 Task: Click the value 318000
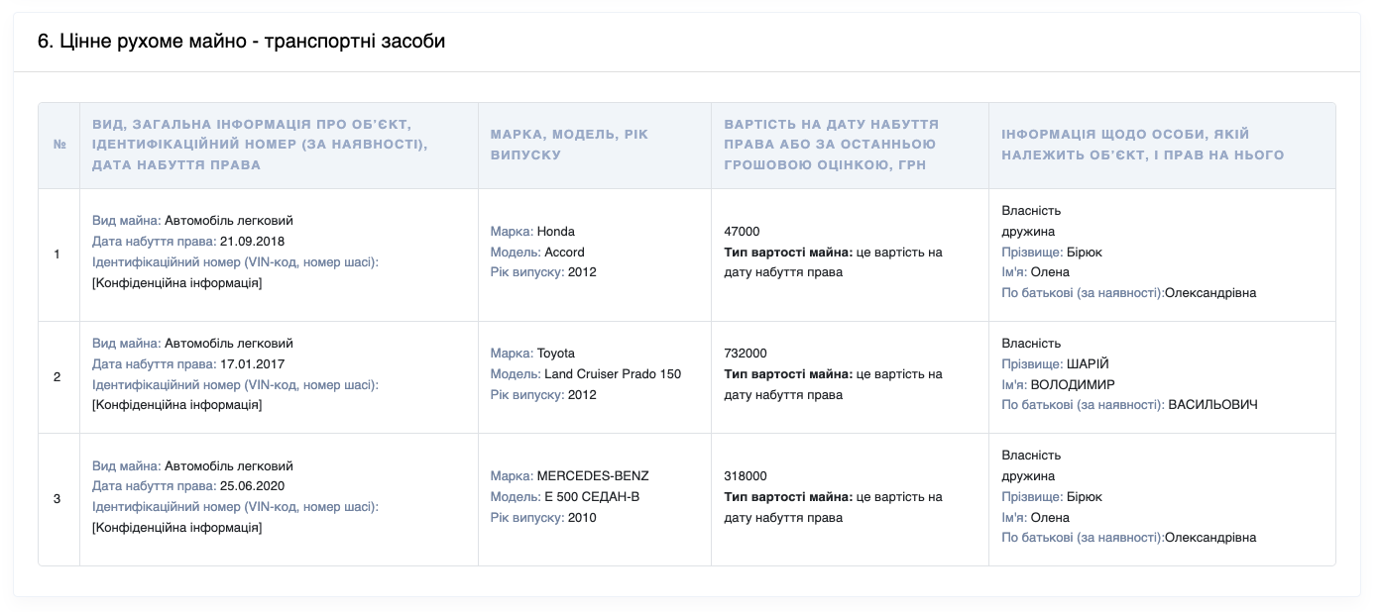(x=746, y=475)
